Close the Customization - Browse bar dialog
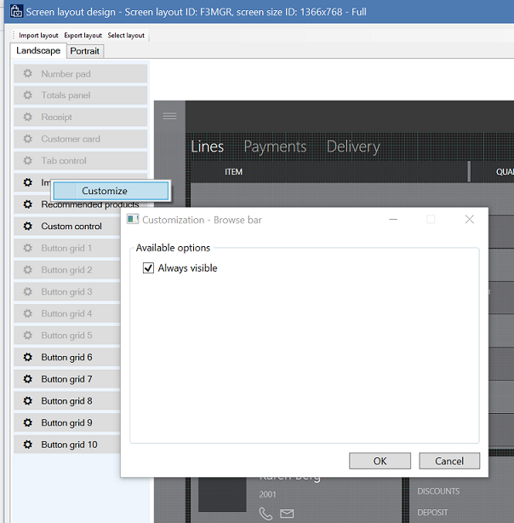The width and height of the screenshot is (514, 523). point(470,220)
